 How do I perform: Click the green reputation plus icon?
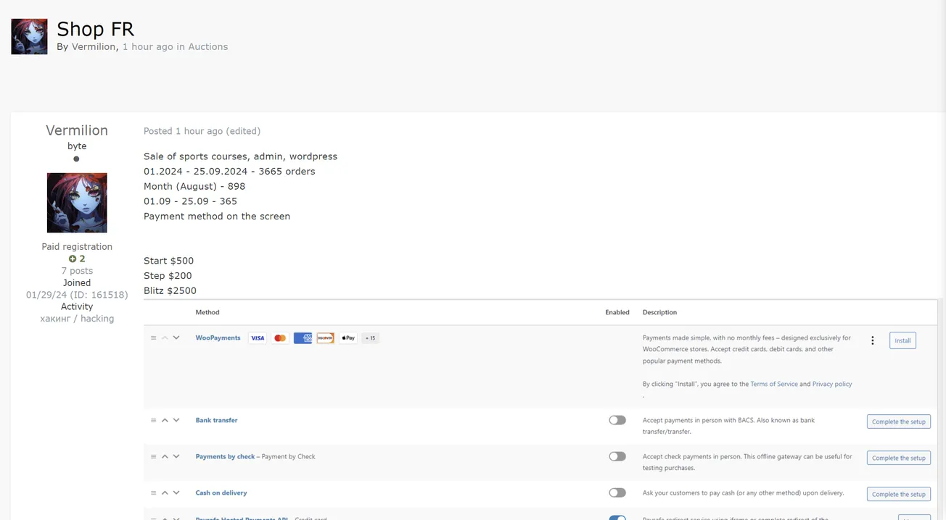[73, 259]
